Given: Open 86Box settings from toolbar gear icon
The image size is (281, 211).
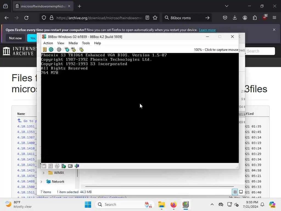Looking at the screenshot, I should point(81,49).
